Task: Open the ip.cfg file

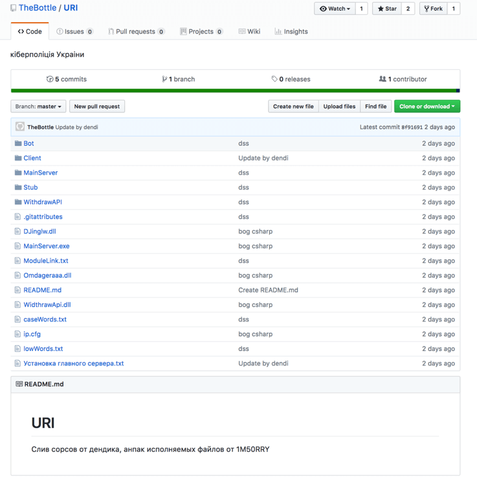Action: (x=32, y=334)
